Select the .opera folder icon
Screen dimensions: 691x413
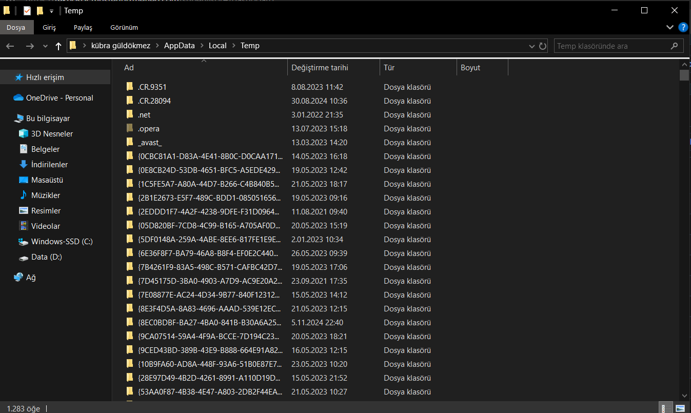pos(130,129)
